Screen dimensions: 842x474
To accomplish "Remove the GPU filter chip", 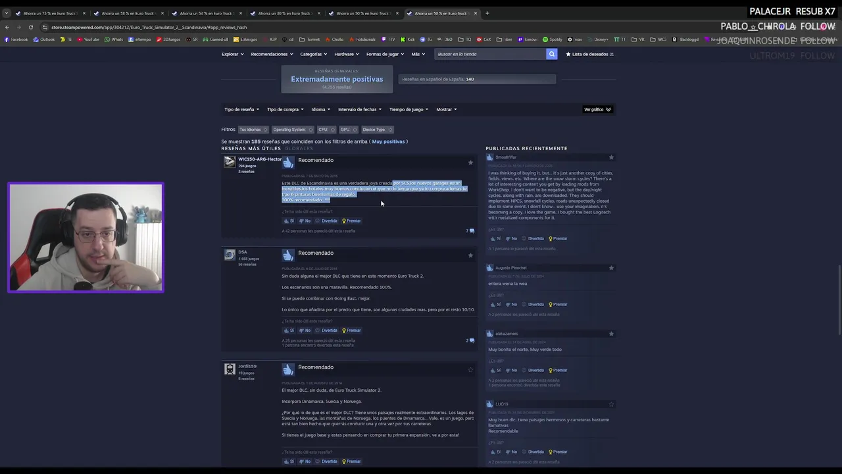I will coord(355,130).
